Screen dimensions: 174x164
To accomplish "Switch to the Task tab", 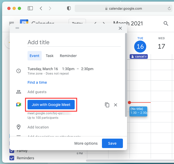I will click(x=50, y=56).
